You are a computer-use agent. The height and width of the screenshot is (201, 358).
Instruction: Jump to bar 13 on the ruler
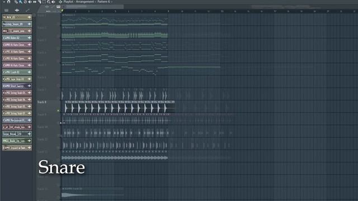click(222, 11)
